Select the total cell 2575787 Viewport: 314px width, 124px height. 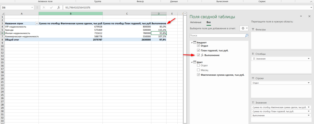[71, 40]
